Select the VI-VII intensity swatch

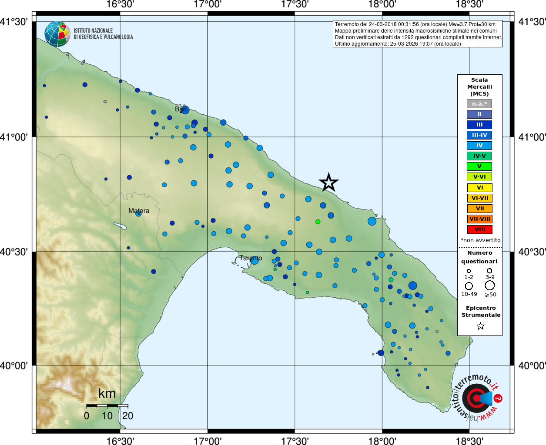pyautogui.click(x=479, y=198)
